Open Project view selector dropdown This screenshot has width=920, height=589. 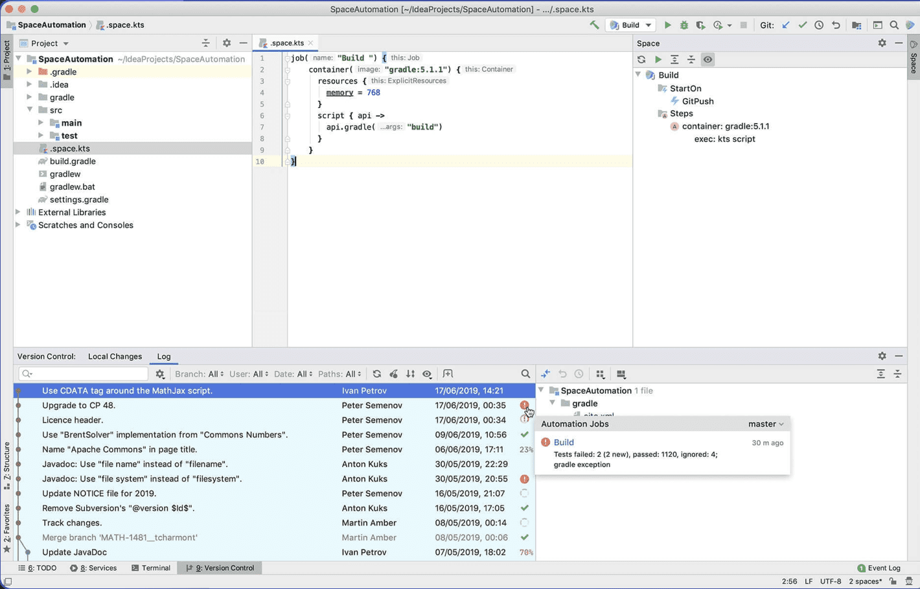coord(45,43)
